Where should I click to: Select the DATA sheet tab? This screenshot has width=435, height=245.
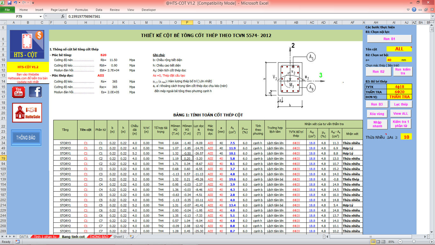coord(24,237)
